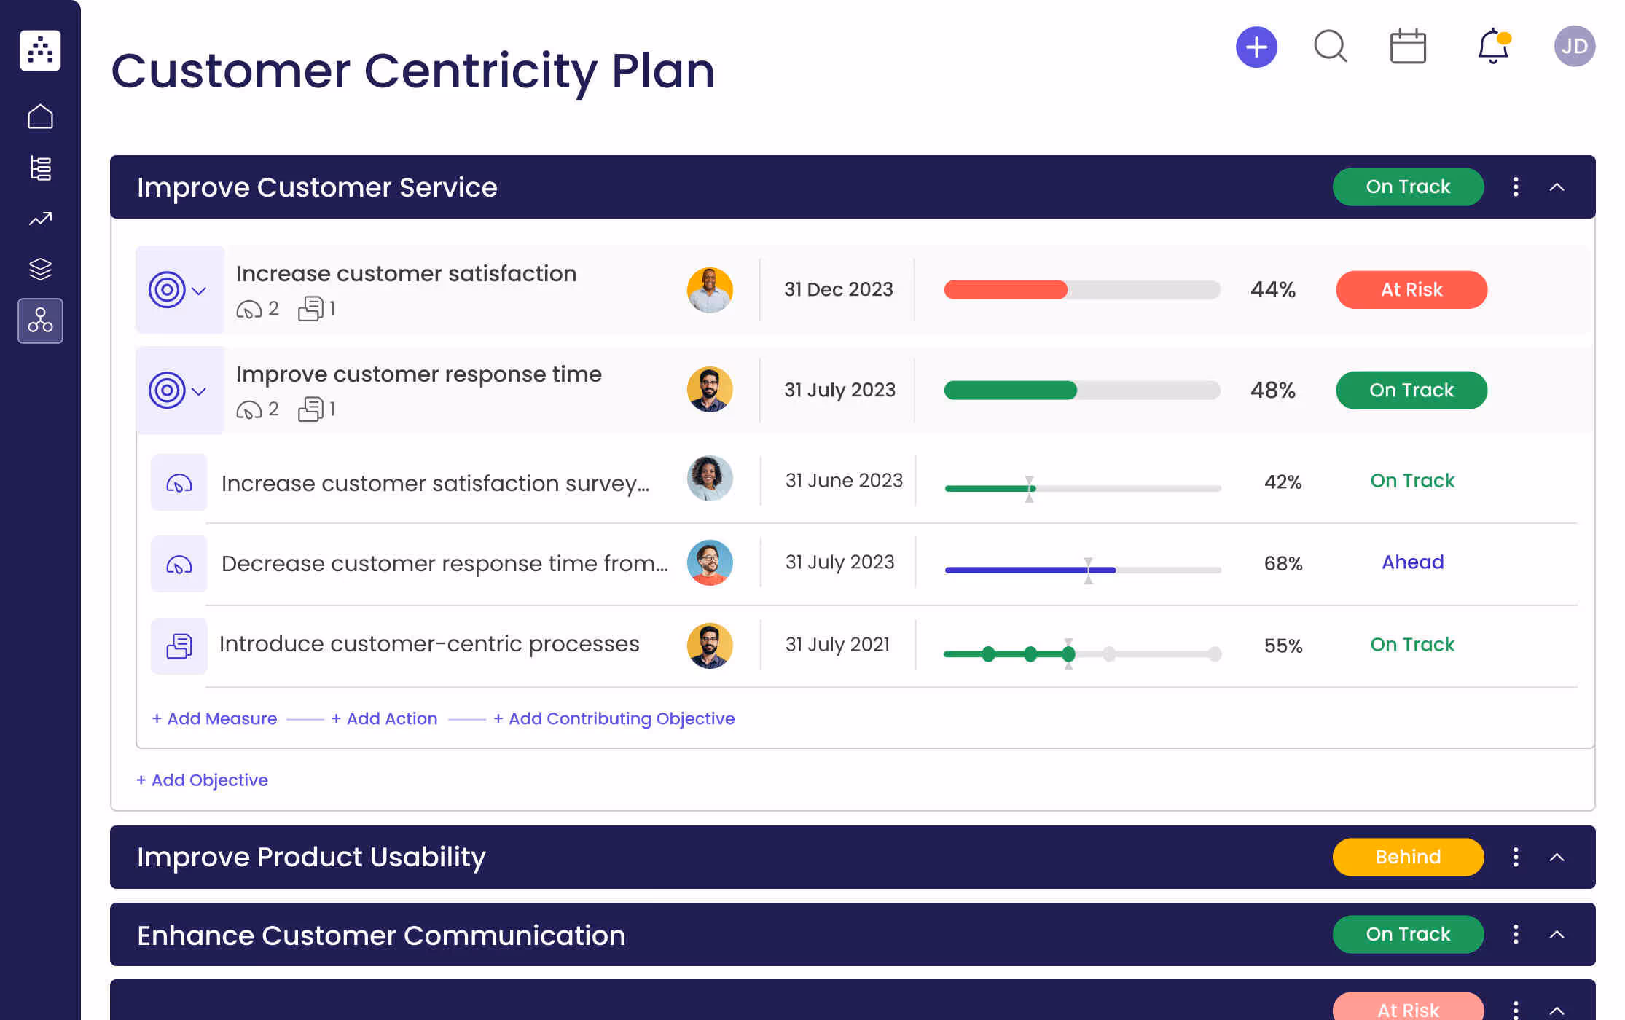Screen dimensions: 1625x1020
Task: Click the JD user avatar
Action: click(1574, 47)
